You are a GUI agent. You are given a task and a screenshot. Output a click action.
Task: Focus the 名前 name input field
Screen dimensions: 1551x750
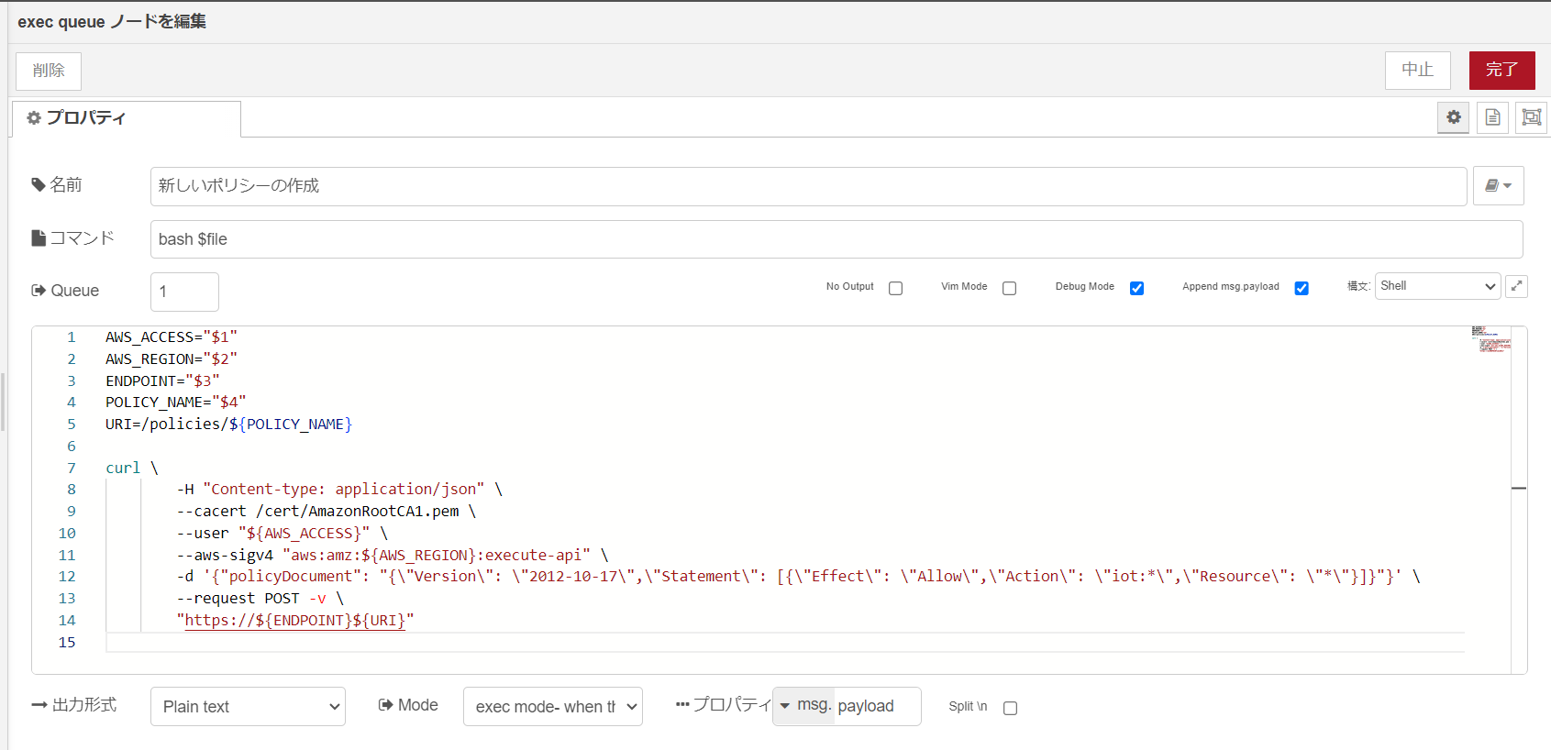coord(808,186)
